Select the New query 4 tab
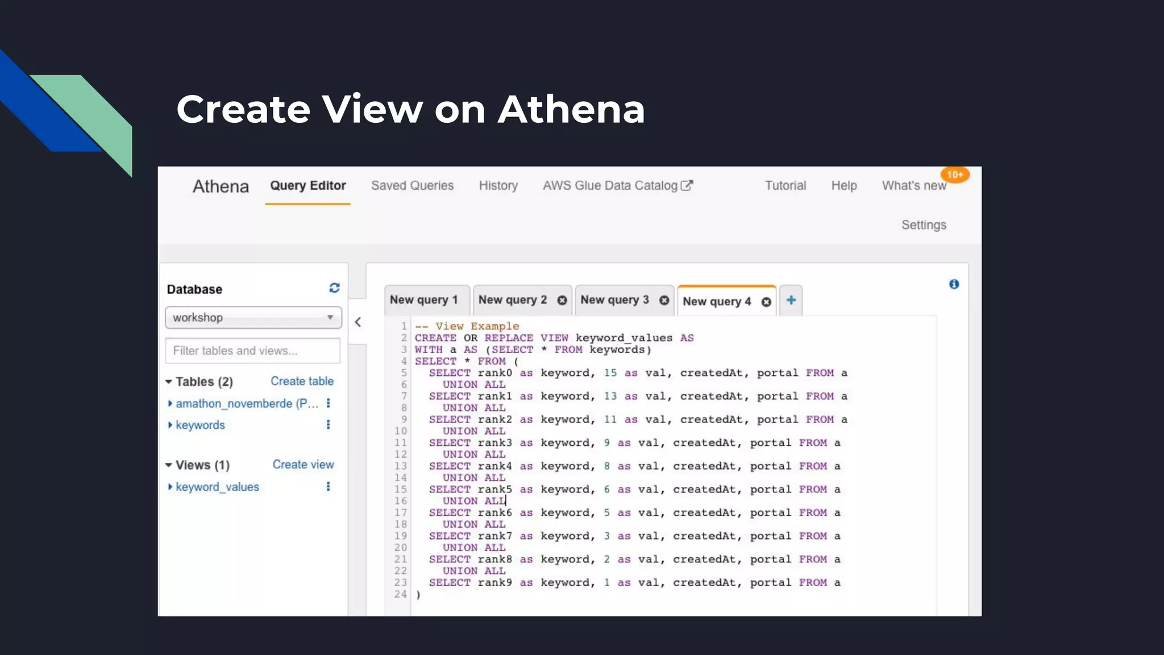The image size is (1164, 655). pos(717,302)
